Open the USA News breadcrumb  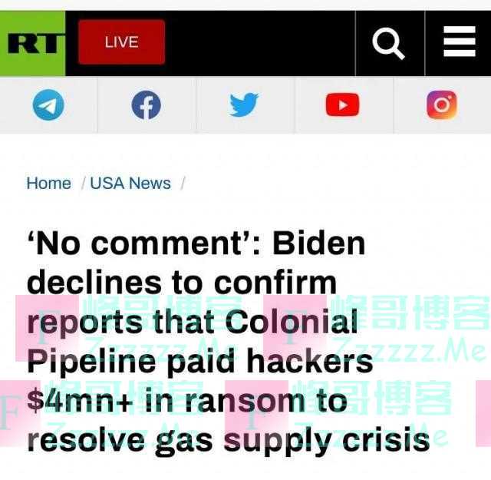[x=130, y=183]
